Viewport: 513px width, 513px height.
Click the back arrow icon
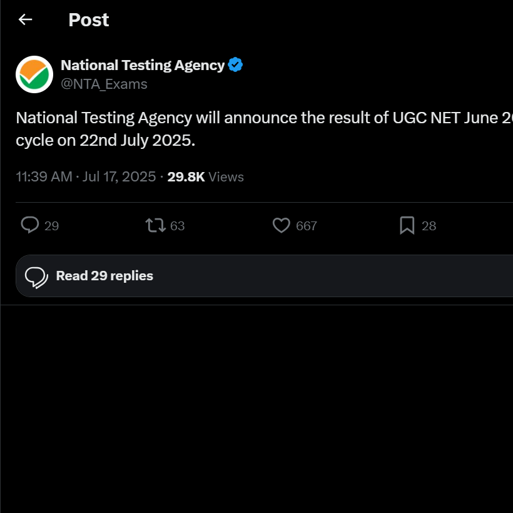[x=25, y=19]
